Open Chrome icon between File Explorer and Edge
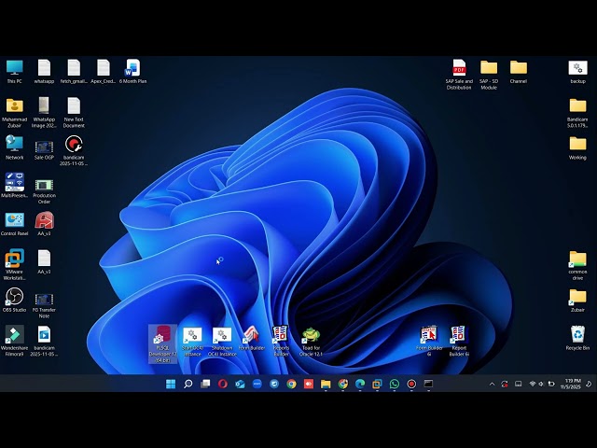This screenshot has height=448, width=597. coord(342,384)
